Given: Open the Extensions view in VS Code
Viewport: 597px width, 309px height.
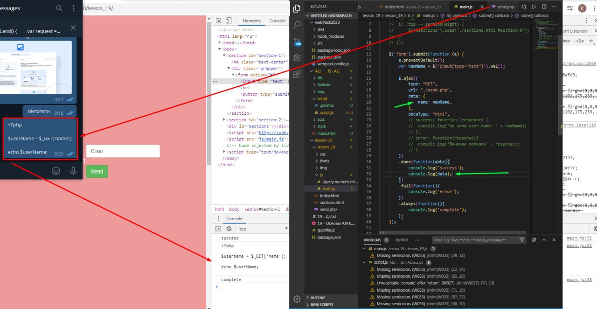Looking at the screenshot, I should coord(297,74).
